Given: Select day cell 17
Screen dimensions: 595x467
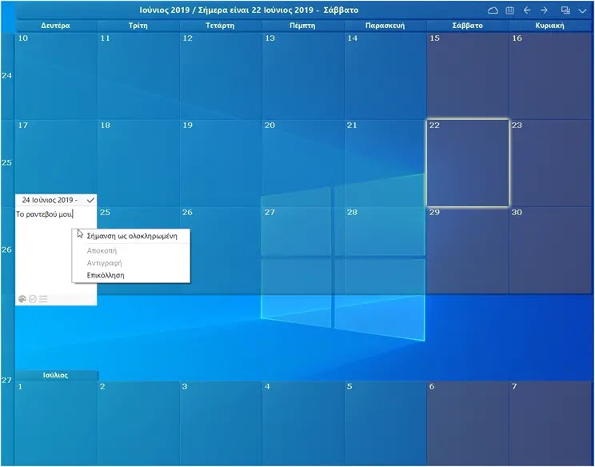Looking at the screenshot, I should 56,158.
